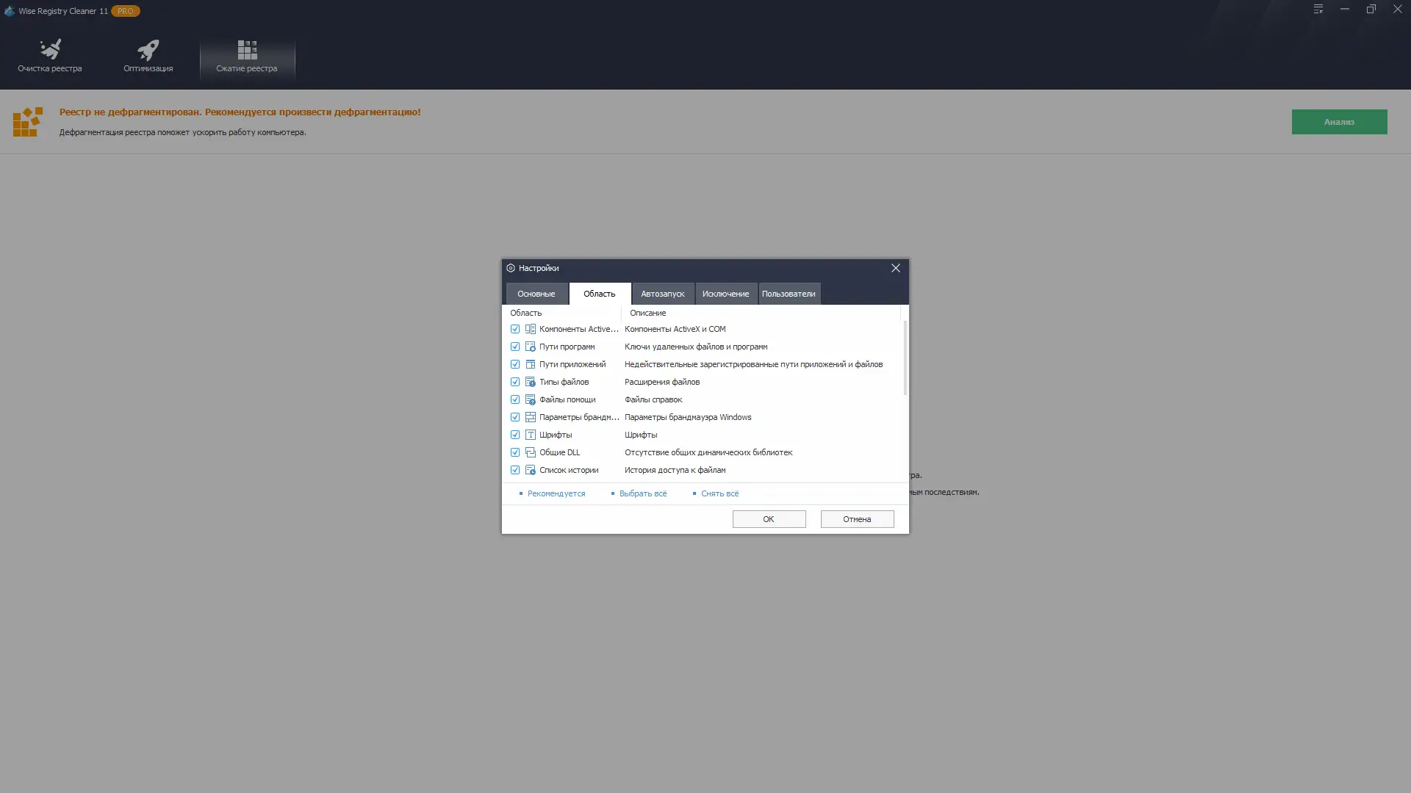
Task: Click the Шрифты row icon
Action: (530, 435)
